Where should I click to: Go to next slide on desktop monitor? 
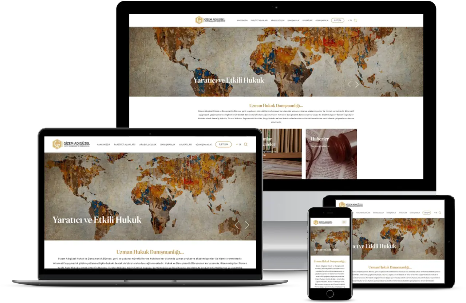357,84
